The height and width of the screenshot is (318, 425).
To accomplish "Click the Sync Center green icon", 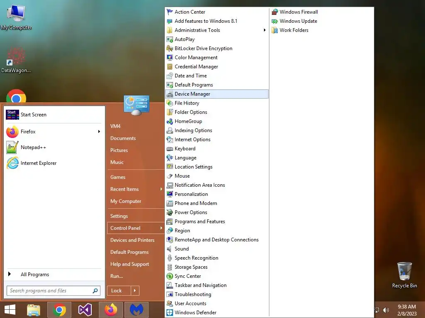I will tap(170, 276).
